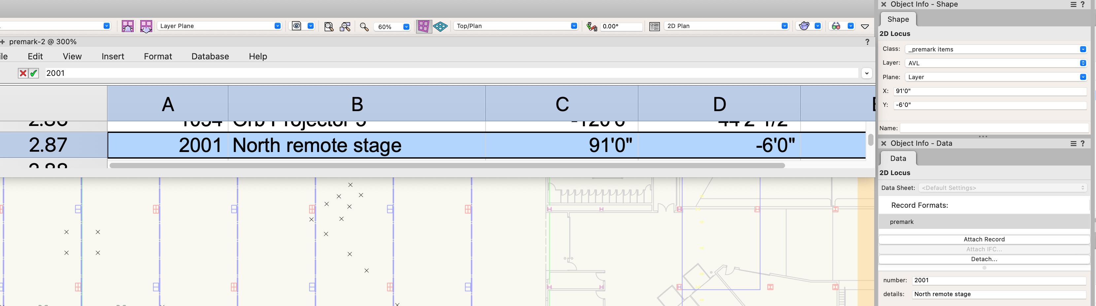Click the green checkmark to accept cell entry
Image resolution: width=1096 pixels, height=306 pixels.
coord(34,73)
